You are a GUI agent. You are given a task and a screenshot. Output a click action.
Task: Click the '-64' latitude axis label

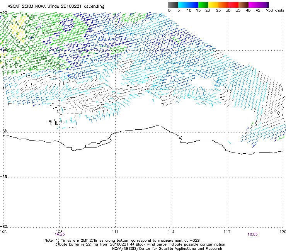[x=3, y=88]
